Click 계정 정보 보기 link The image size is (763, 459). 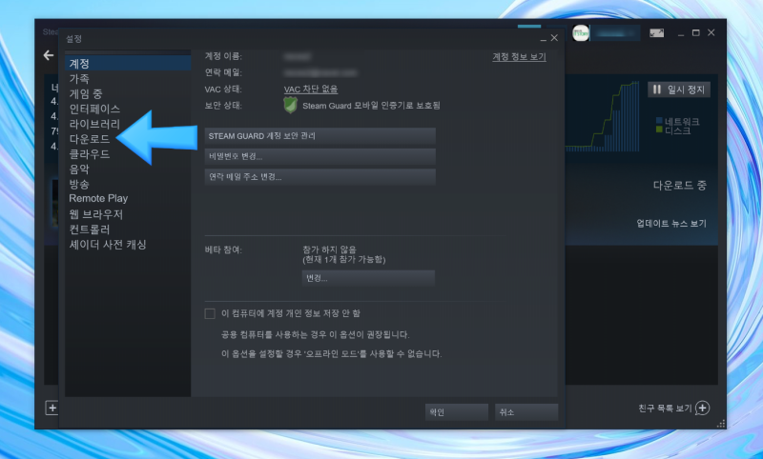click(x=519, y=57)
